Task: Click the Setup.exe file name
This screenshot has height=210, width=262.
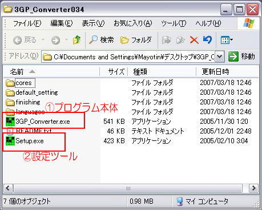Action: click(x=30, y=141)
